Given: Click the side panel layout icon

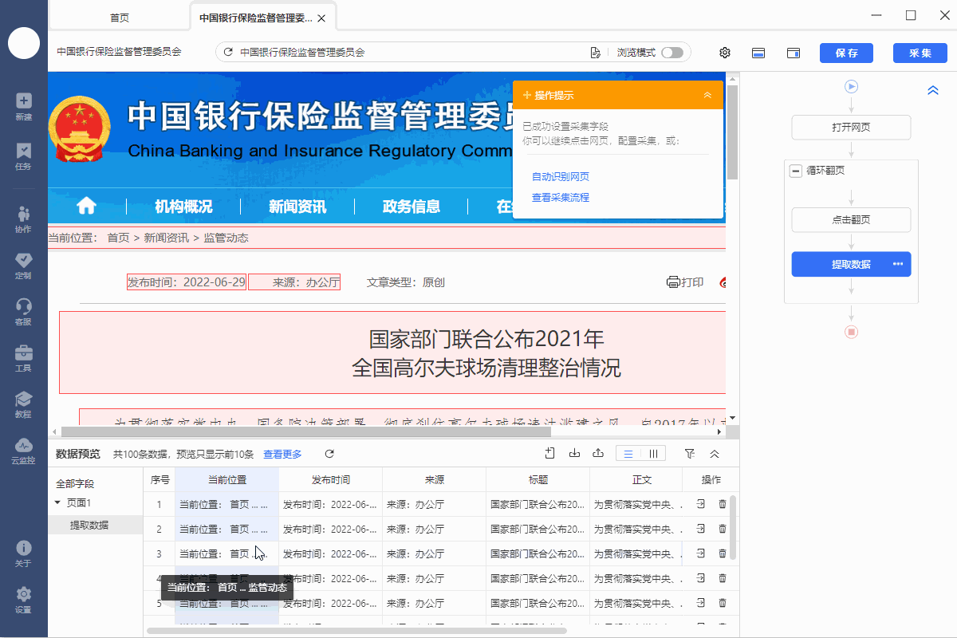Looking at the screenshot, I should tap(794, 53).
